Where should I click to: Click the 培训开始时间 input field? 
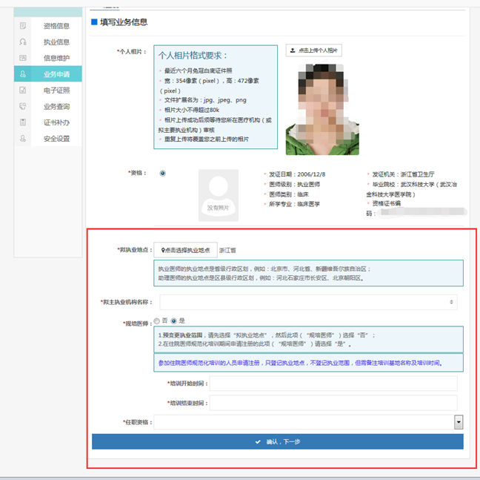click(x=333, y=384)
